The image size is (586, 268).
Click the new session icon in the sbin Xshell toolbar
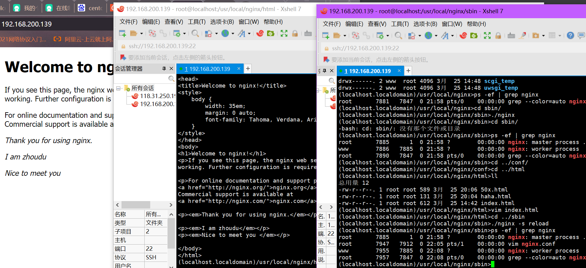coord(326,35)
